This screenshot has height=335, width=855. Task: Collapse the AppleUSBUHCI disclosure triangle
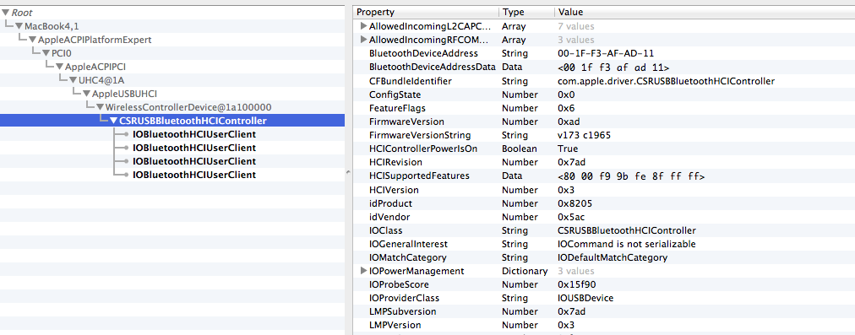pos(87,94)
